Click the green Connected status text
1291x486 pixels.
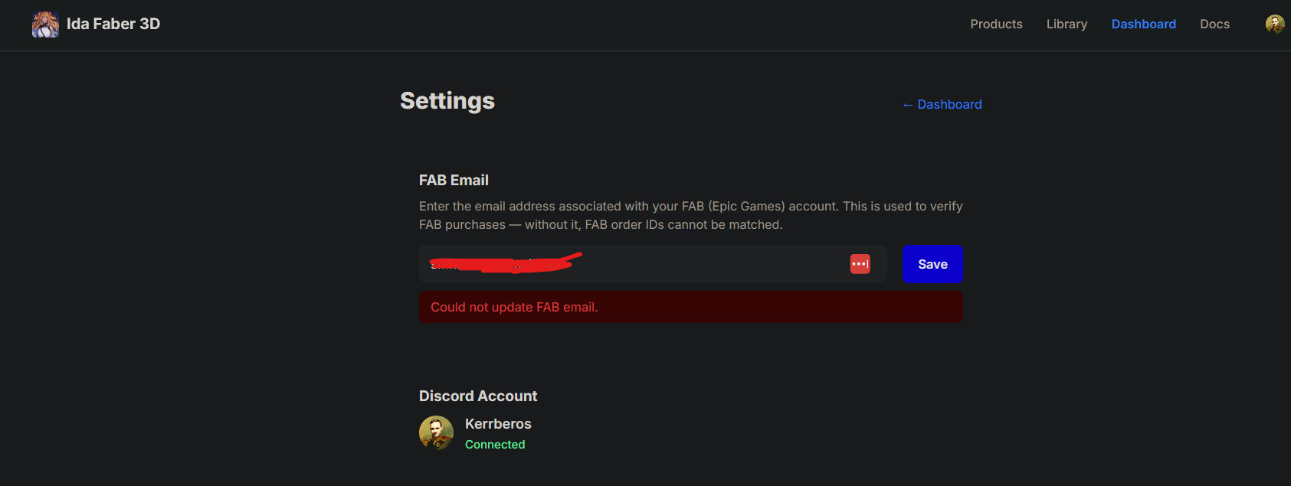coord(495,445)
